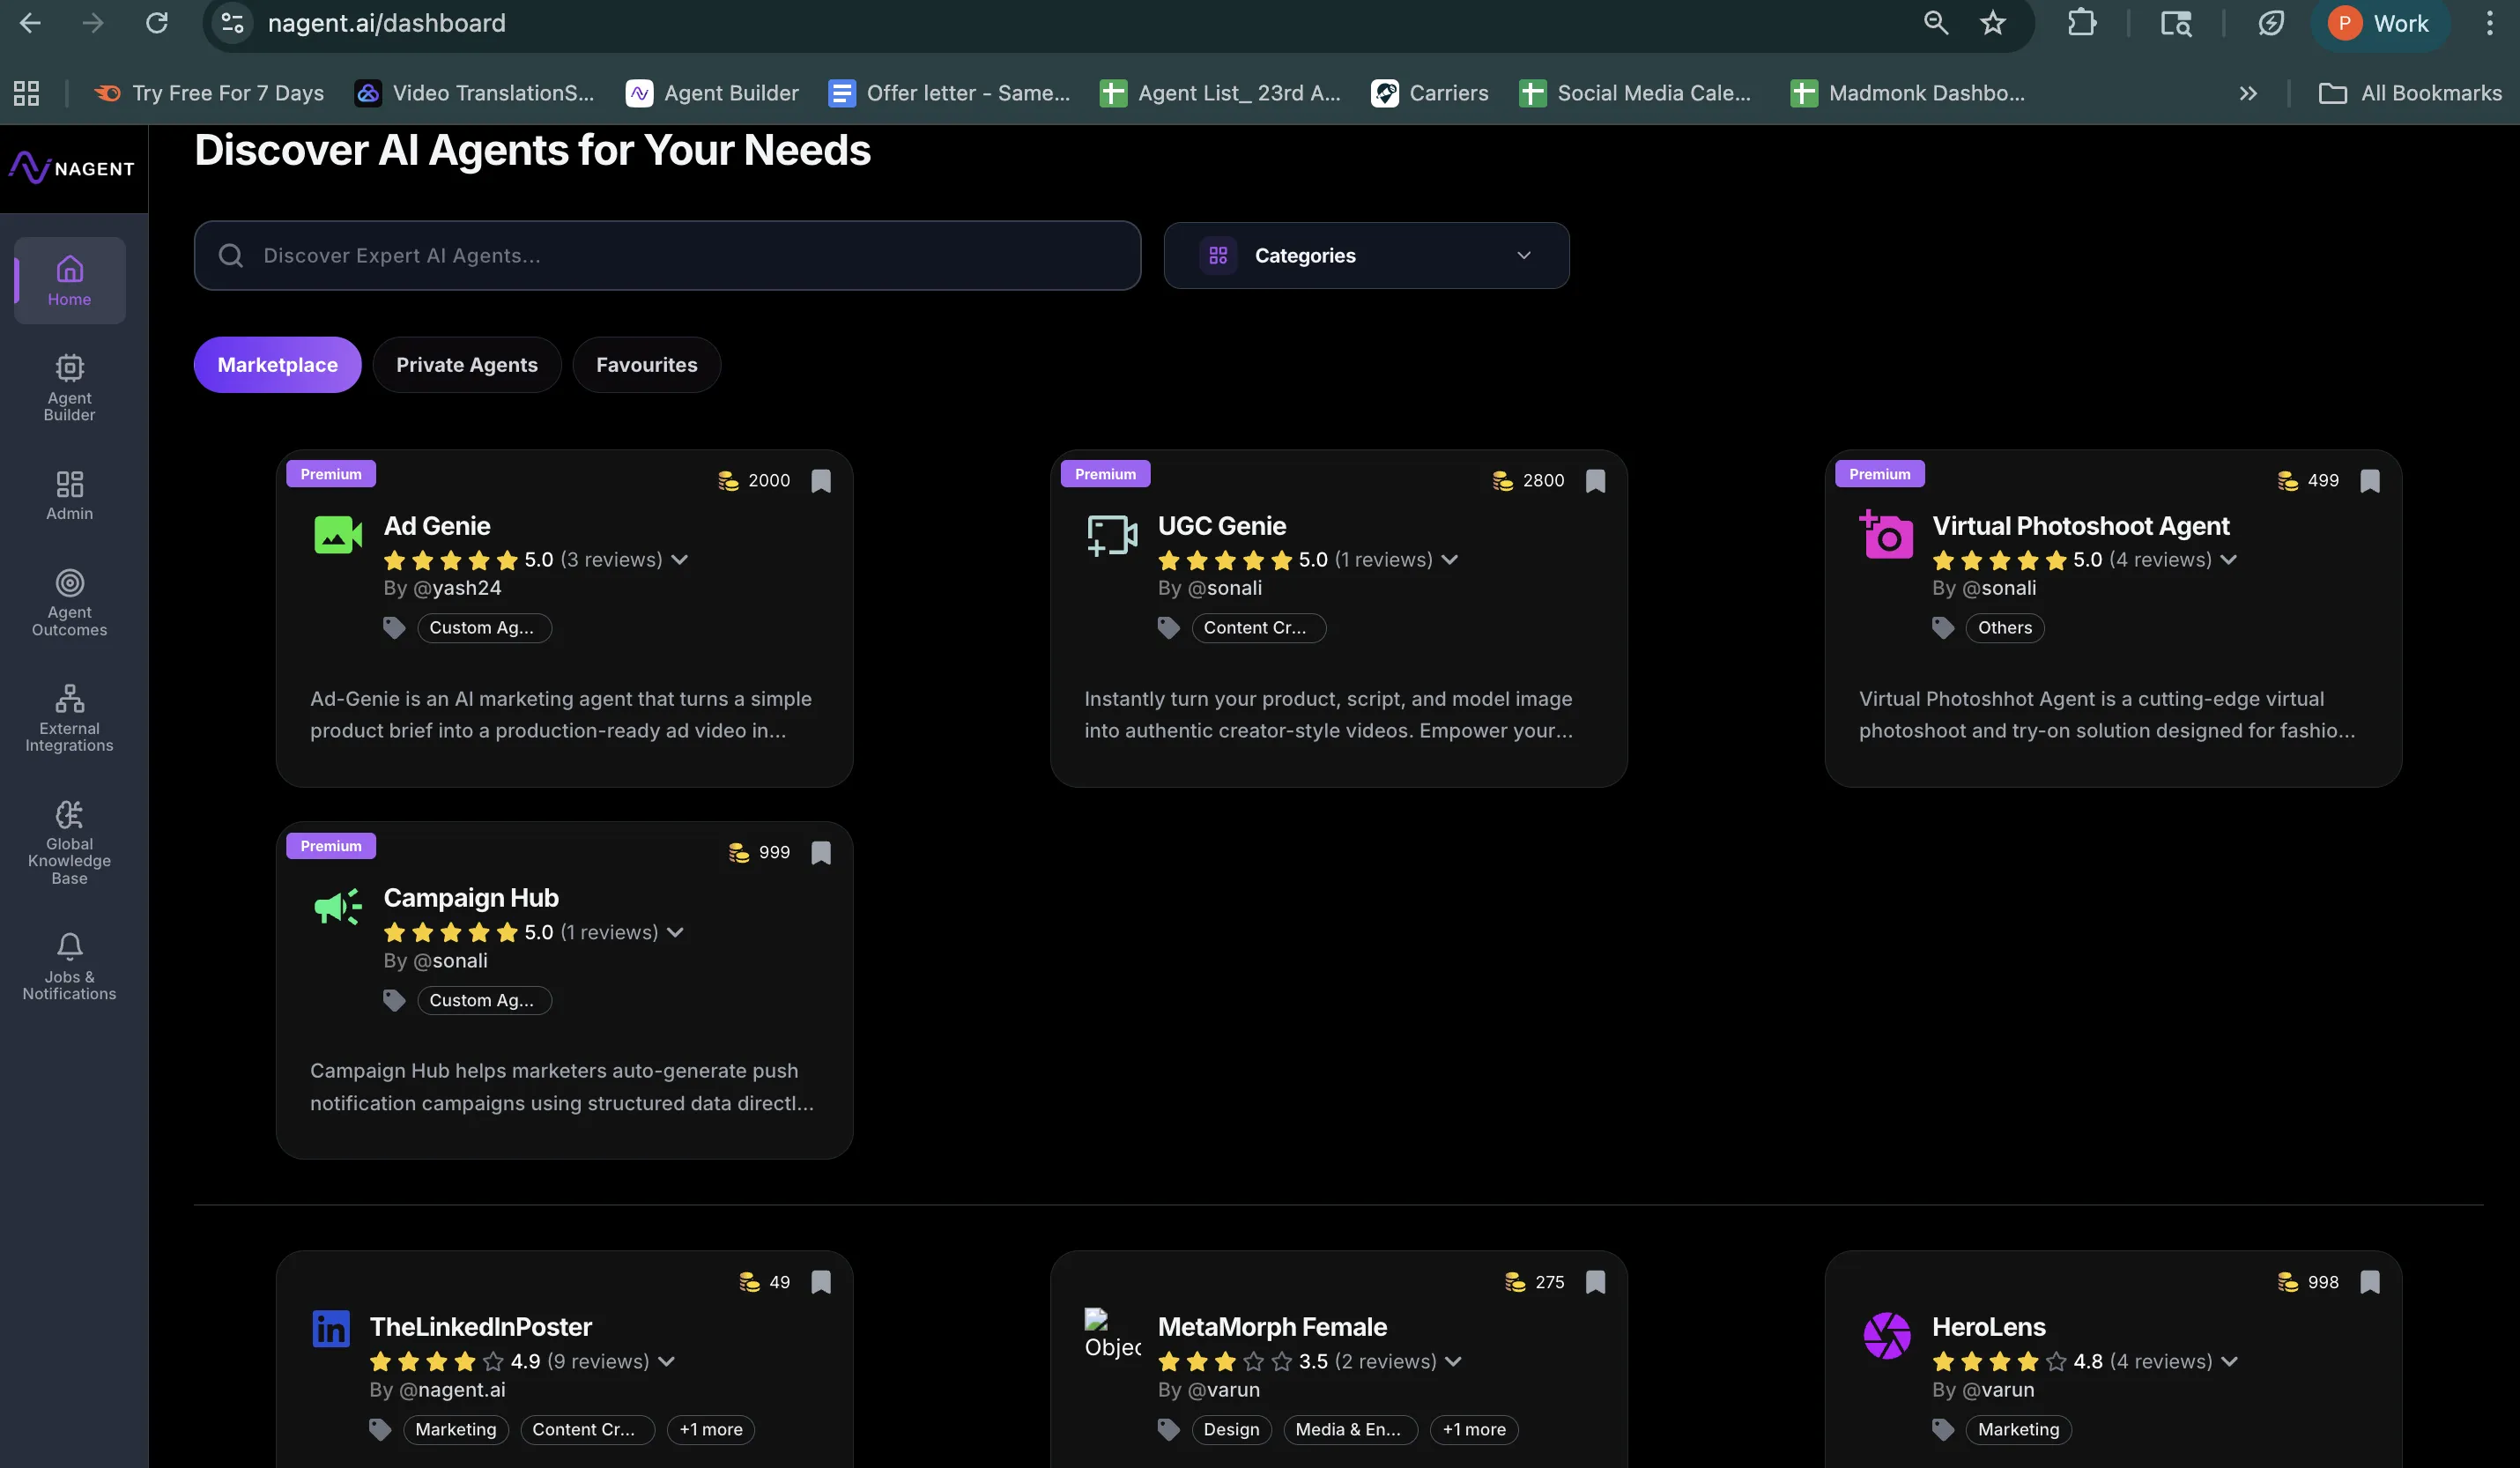This screenshot has height=1468, width=2520.
Task: Open Agent Builder bookmark
Action: coord(712,93)
